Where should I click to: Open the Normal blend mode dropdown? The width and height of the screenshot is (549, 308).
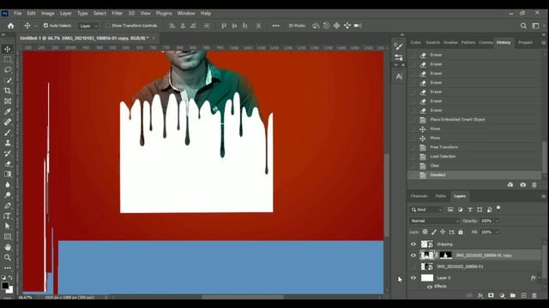coord(435,221)
